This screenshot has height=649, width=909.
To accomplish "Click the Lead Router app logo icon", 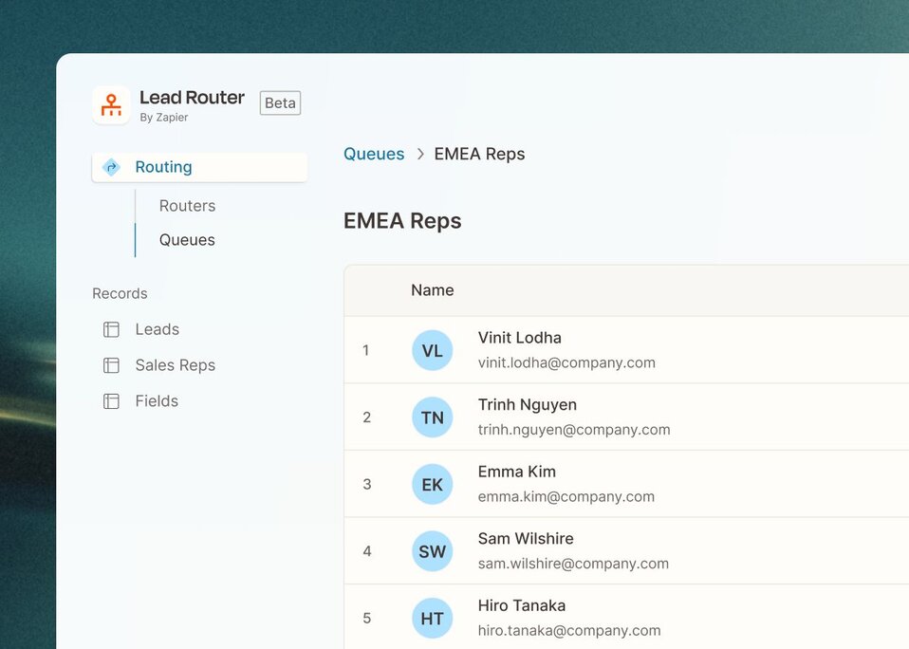I will tap(111, 105).
